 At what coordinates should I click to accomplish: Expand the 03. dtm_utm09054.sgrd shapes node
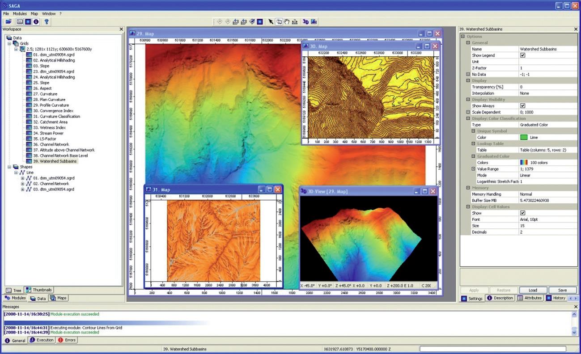[22, 189]
